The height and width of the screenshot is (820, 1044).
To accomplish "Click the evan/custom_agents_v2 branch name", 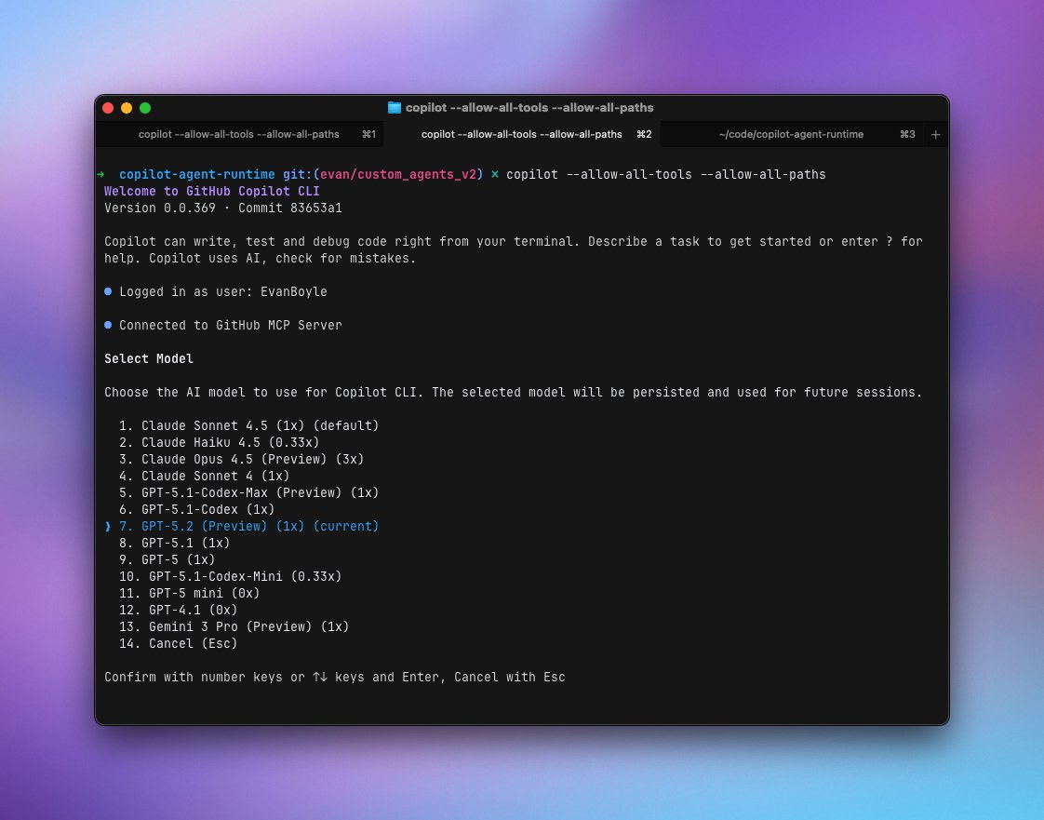I will pos(398,175).
